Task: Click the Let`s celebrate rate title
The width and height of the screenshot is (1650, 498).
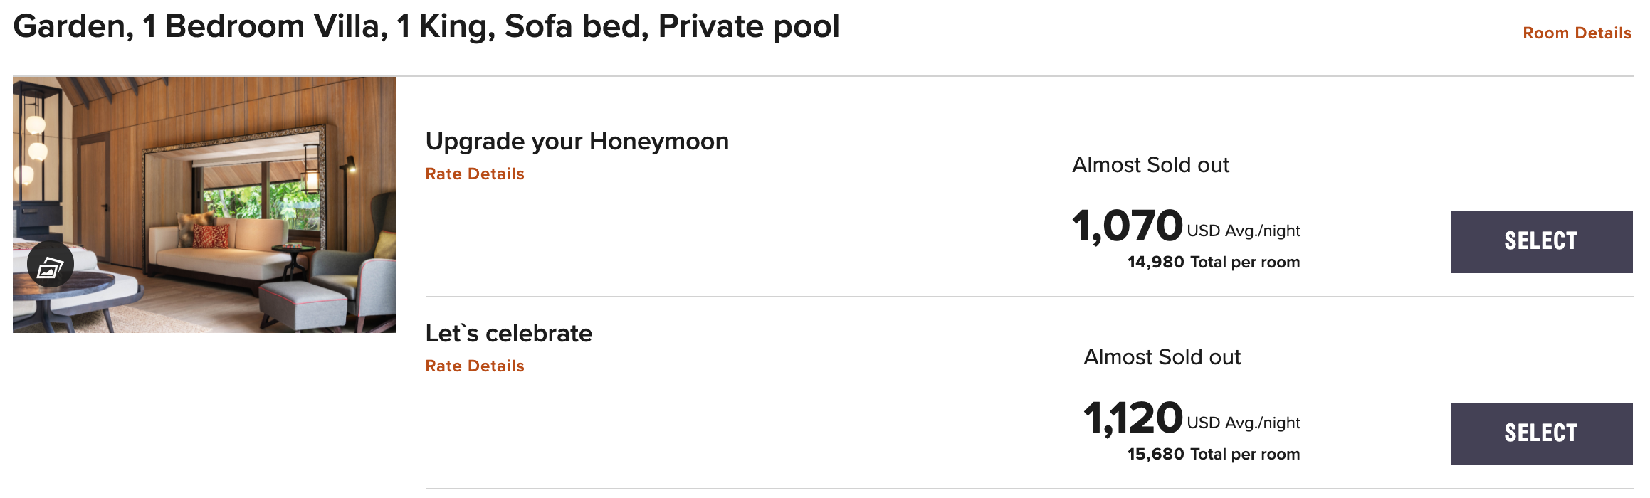Action: pyautogui.click(x=508, y=334)
